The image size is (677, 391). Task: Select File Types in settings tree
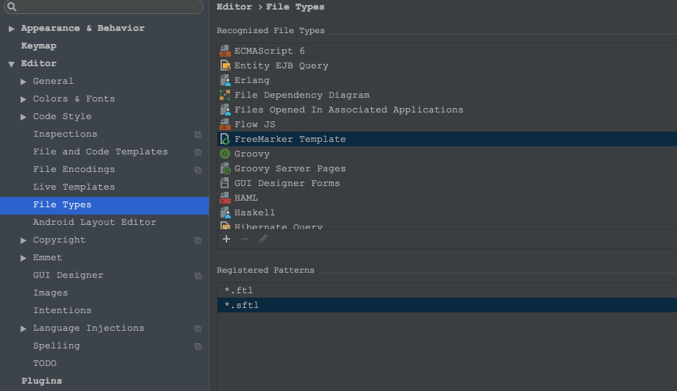(104, 205)
